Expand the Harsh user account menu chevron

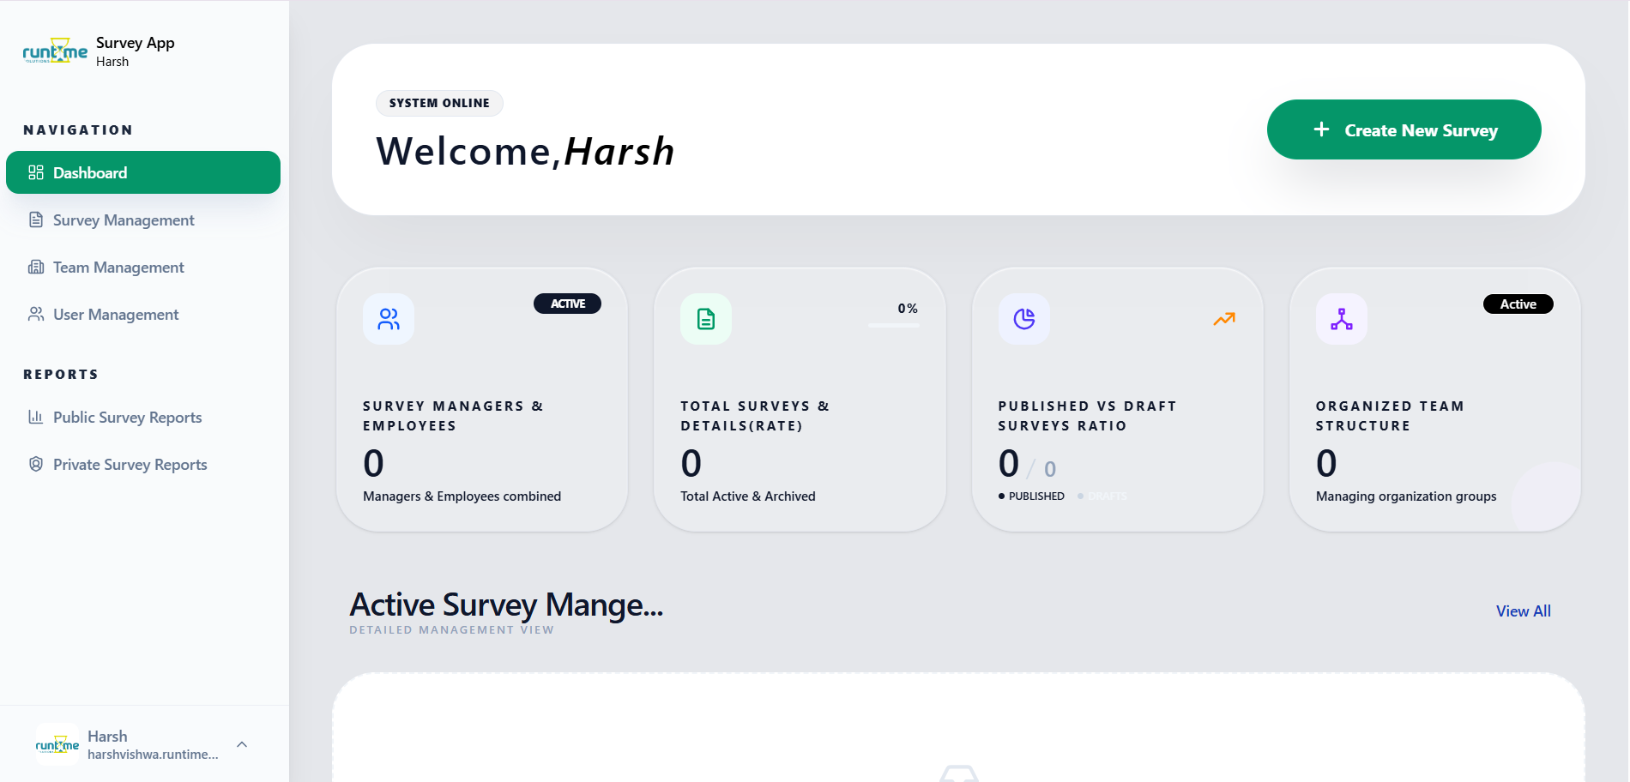[242, 744]
